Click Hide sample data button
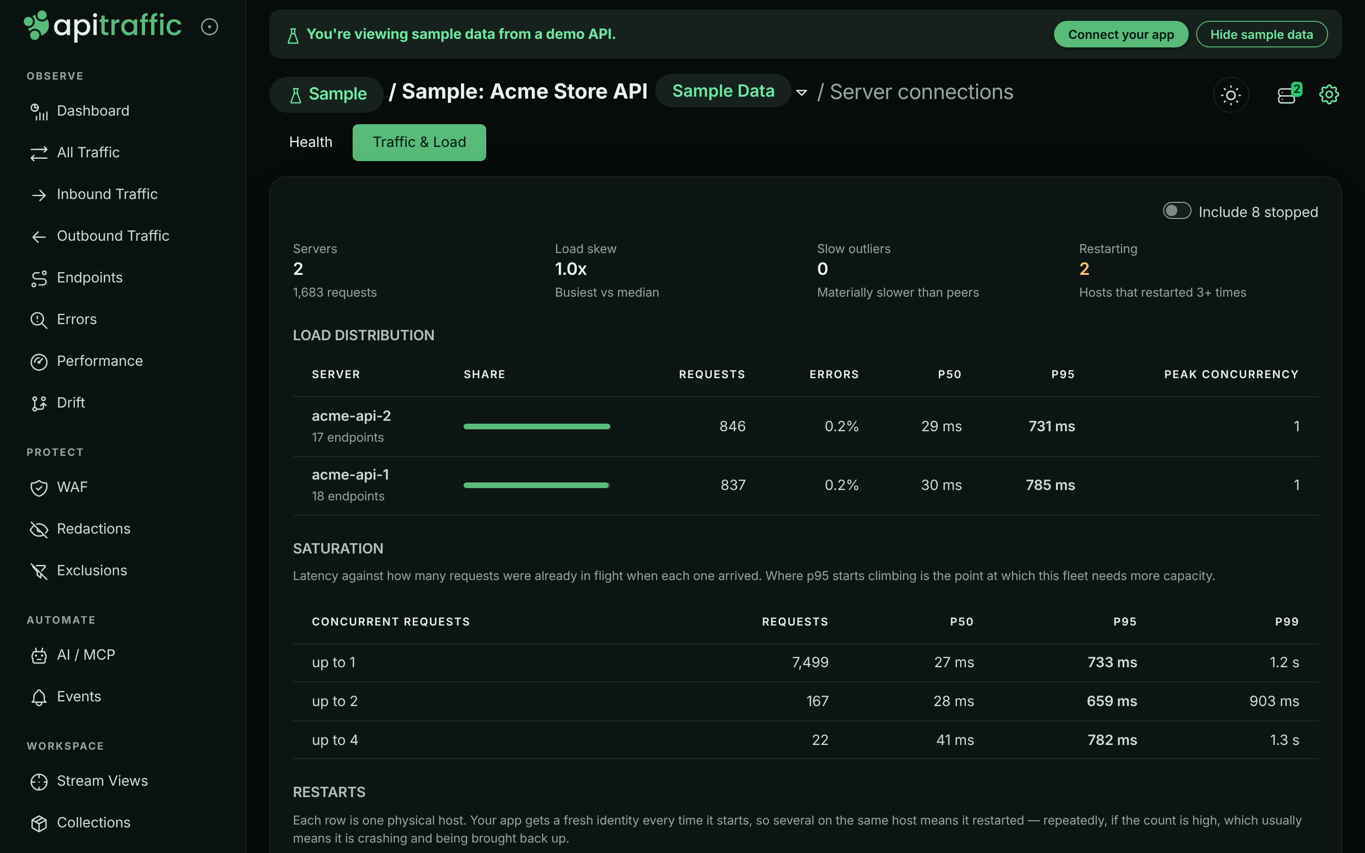The image size is (1365, 853). coord(1261,35)
